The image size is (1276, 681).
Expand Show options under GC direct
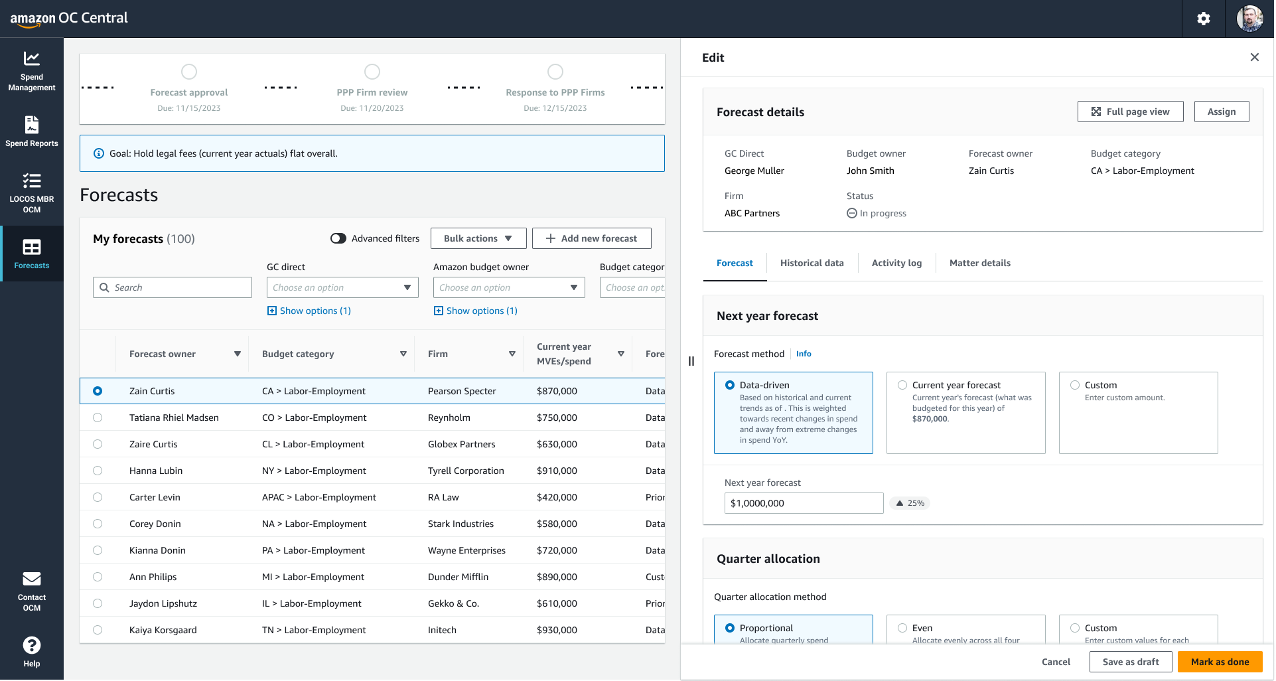(309, 311)
